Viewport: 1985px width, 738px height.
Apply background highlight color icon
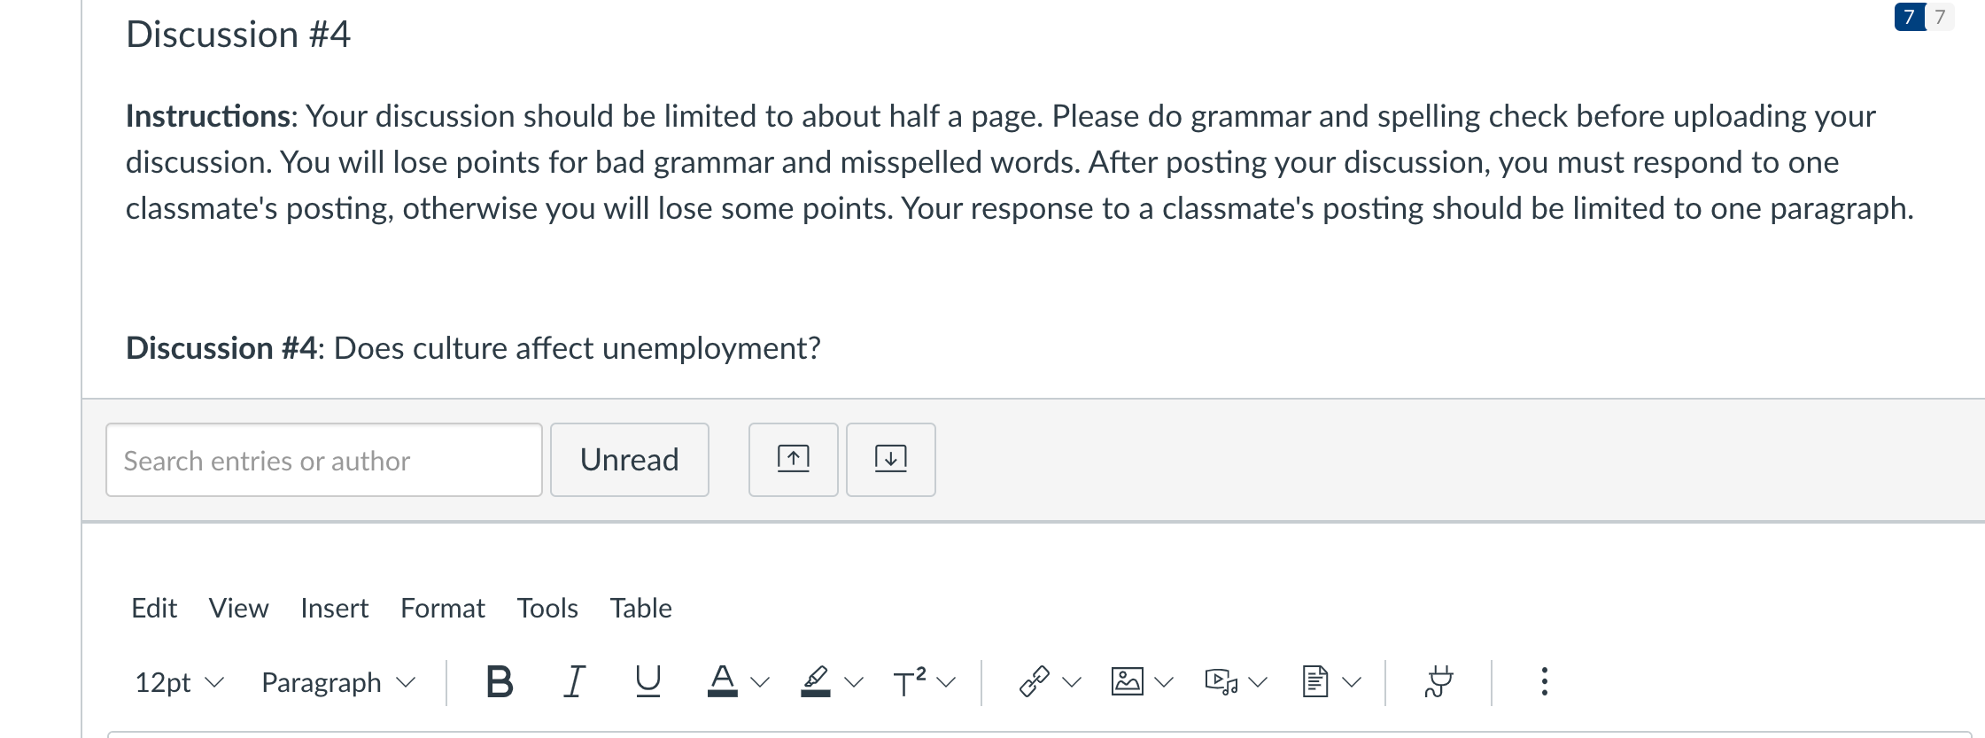[816, 682]
